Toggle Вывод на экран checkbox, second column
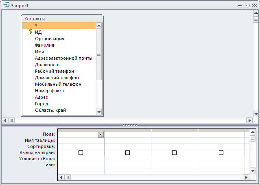The height and width of the screenshot is (185, 260). click(127, 152)
